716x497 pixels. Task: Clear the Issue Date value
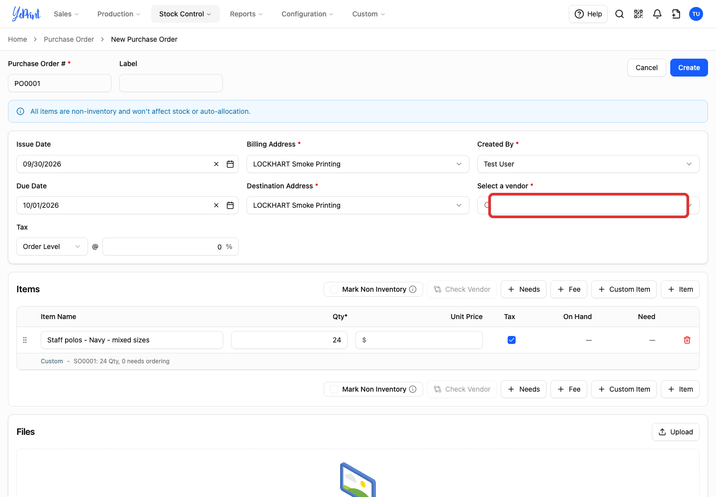[216, 164]
